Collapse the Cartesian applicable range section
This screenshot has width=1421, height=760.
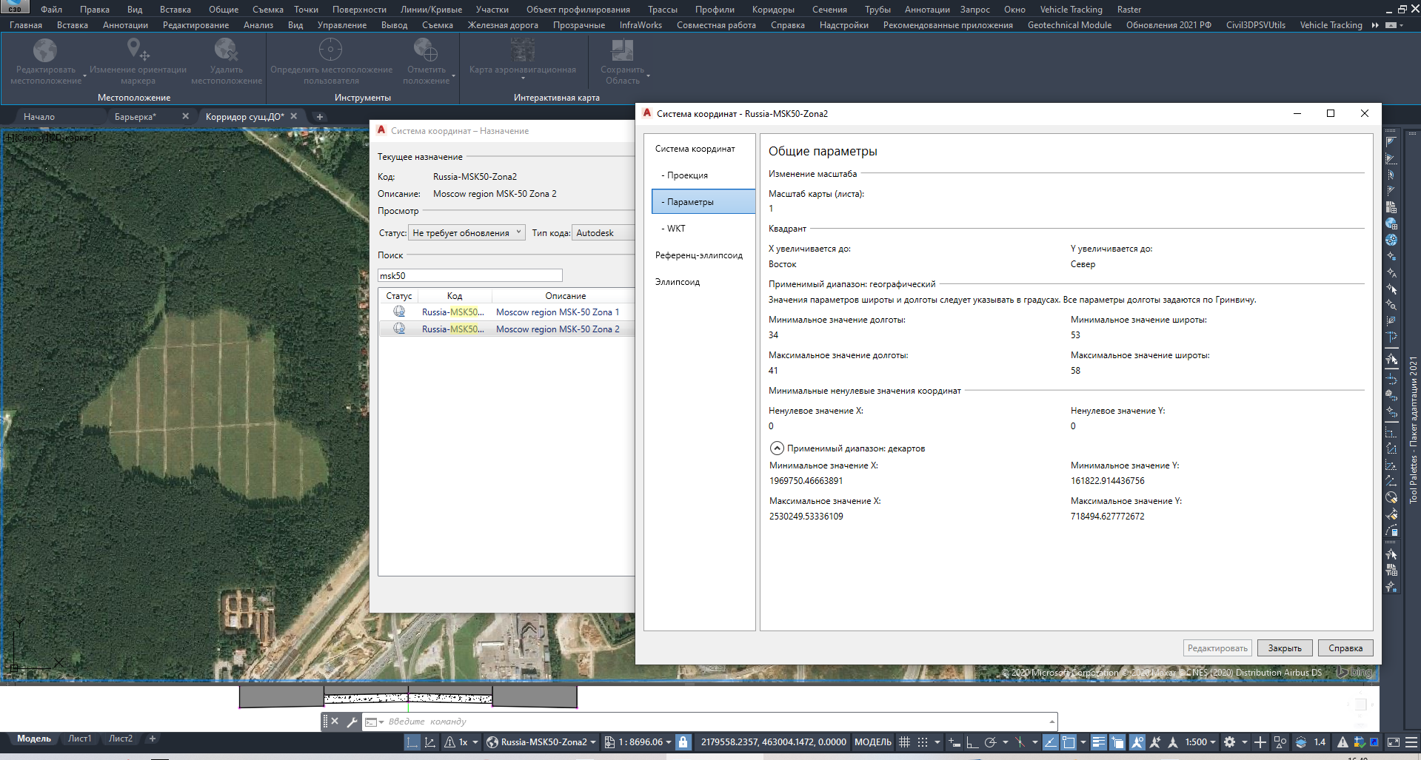(x=777, y=448)
